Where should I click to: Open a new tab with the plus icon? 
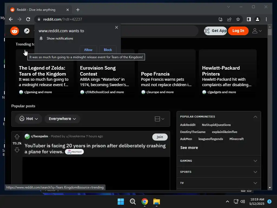[x=78, y=10]
